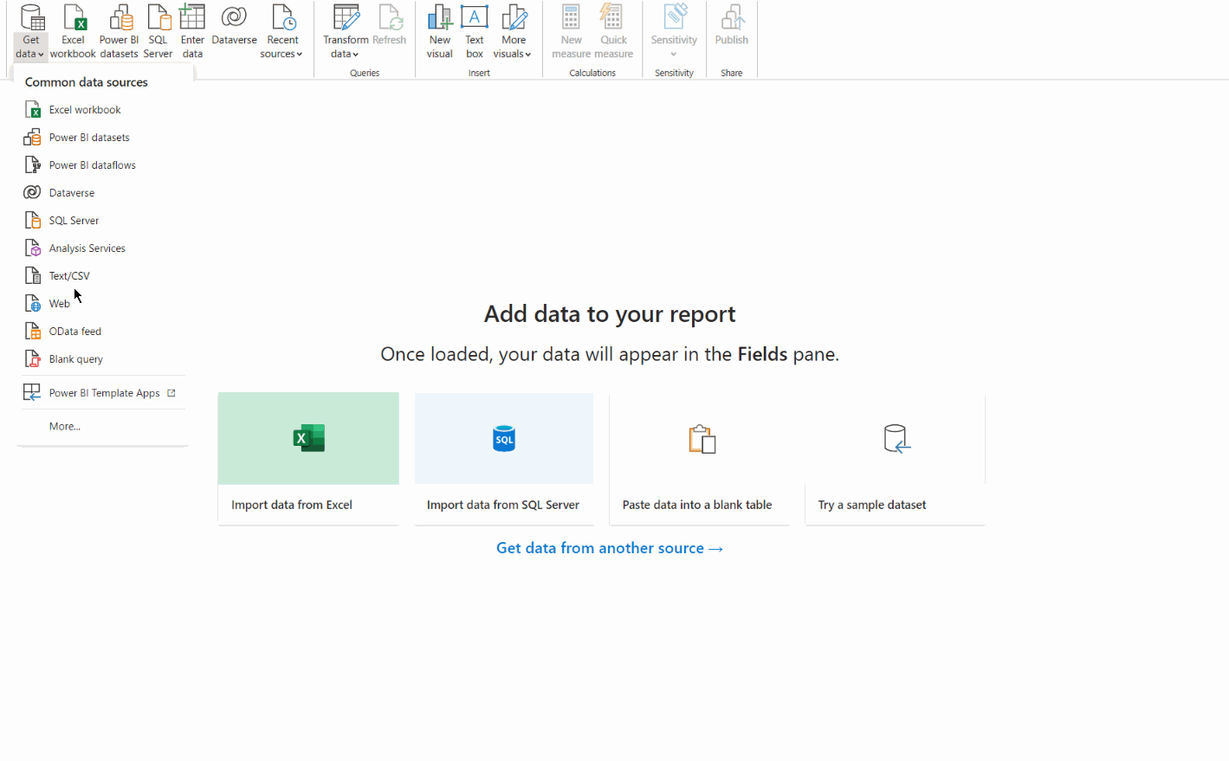1229x761 pixels.
Task: Open Enter data table tool
Action: tap(192, 32)
